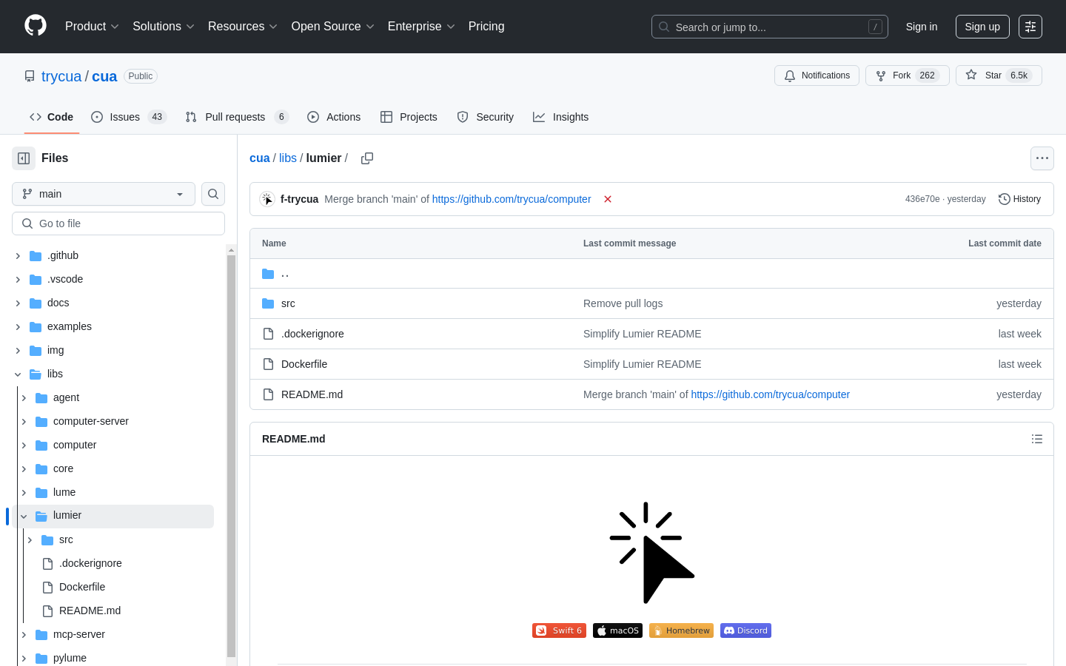This screenshot has width=1066, height=666.
Task: Open the parent directory folder row
Action: pos(651,274)
